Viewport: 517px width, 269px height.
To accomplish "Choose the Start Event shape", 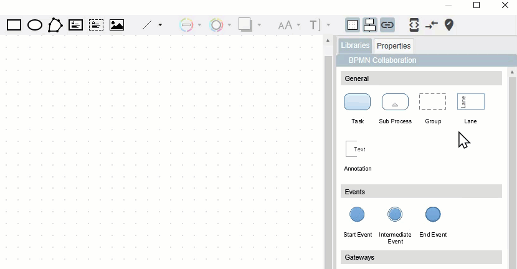I will [357, 215].
